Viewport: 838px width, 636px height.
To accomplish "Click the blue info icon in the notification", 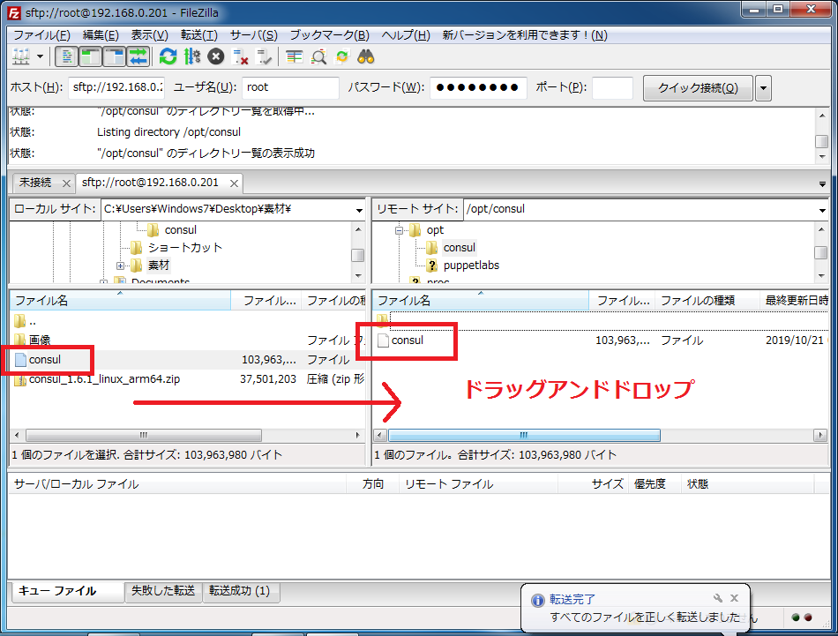I will (538, 600).
